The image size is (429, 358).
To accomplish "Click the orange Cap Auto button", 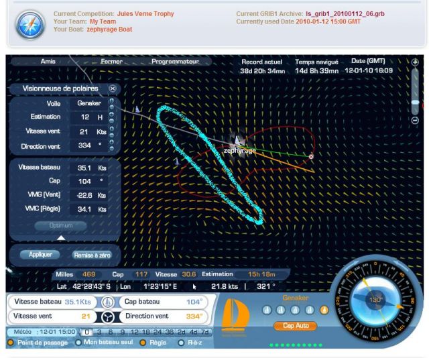I will point(296,325).
